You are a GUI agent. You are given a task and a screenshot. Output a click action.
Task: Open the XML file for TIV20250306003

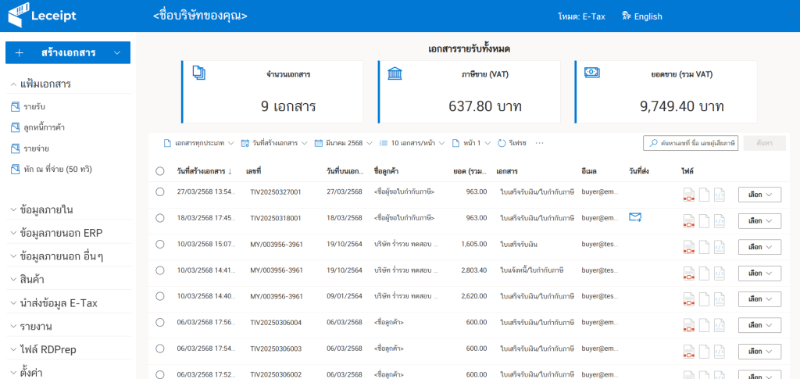pos(720,351)
